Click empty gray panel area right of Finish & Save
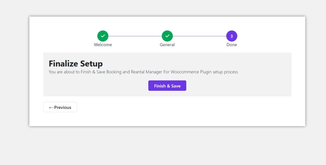The image size is (326, 165). click(239, 86)
